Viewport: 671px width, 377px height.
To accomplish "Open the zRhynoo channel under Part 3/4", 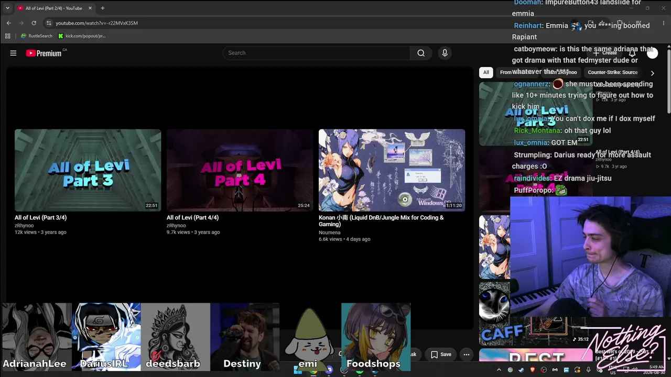I will pos(24,226).
